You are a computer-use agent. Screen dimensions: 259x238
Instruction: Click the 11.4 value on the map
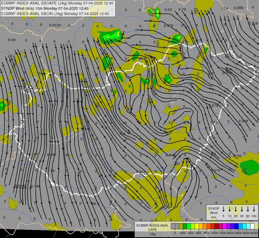click(x=225, y=8)
